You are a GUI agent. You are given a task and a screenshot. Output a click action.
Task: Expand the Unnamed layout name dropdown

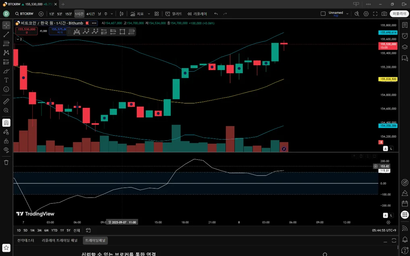click(348, 14)
